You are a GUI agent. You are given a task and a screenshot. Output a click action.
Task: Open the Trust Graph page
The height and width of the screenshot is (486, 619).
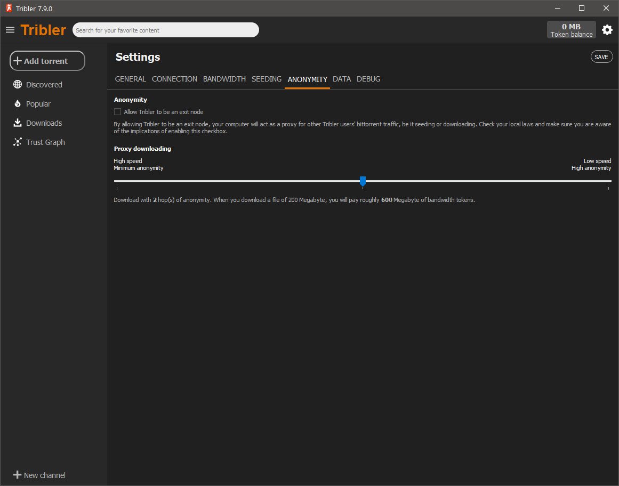[45, 142]
